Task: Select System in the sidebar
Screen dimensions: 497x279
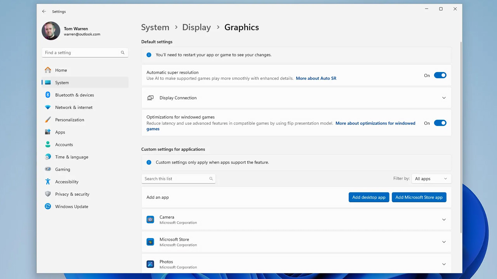Action: [85, 83]
